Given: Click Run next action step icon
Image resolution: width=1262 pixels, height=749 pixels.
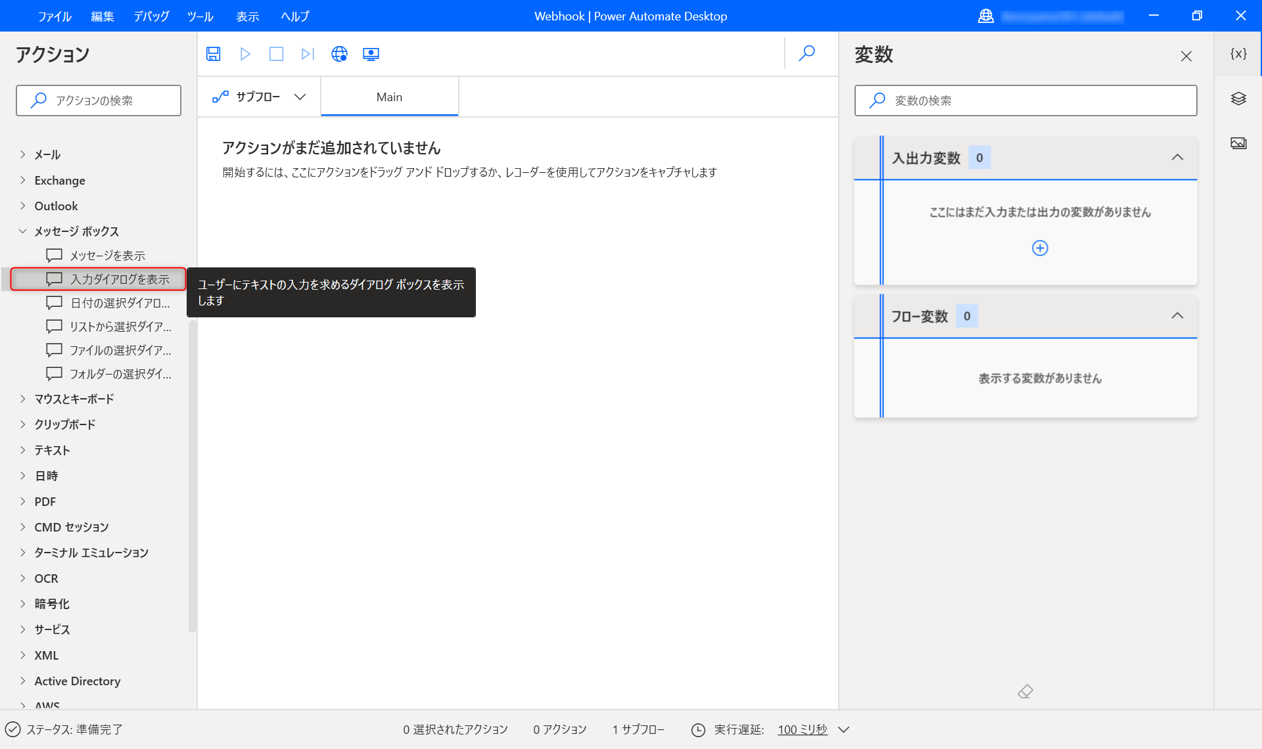Looking at the screenshot, I should coord(308,54).
